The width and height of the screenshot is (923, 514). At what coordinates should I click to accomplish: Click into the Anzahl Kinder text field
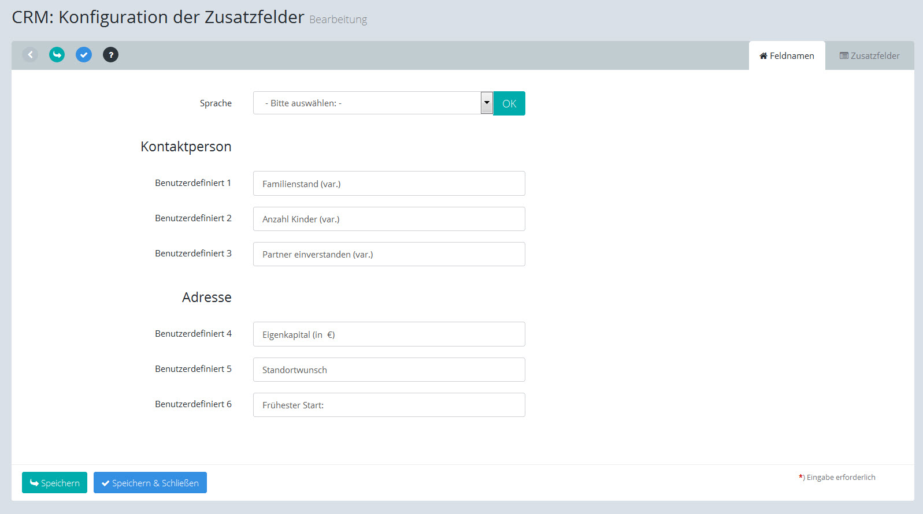click(389, 219)
